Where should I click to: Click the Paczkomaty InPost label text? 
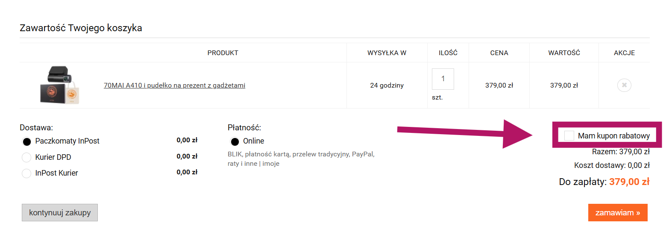(67, 141)
